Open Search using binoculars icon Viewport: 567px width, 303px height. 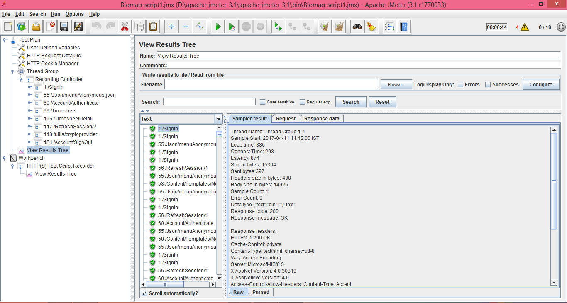point(357,27)
